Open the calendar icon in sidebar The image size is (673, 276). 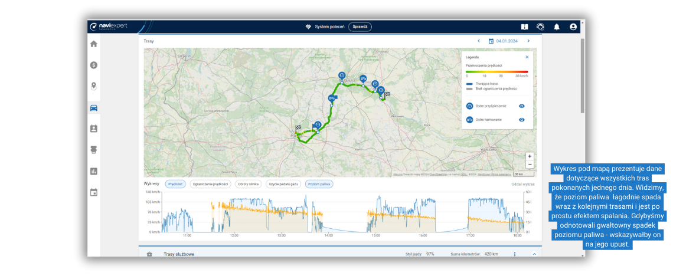pyautogui.click(x=93, y=192)
